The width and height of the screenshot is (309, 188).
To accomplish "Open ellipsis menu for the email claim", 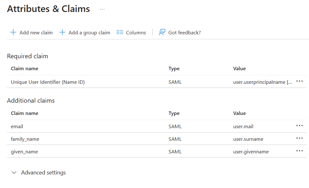I will click(300, 126).
